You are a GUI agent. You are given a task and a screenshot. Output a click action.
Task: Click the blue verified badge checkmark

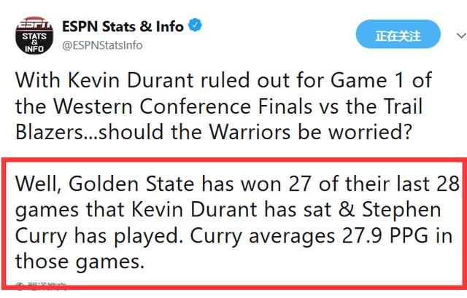195,25
